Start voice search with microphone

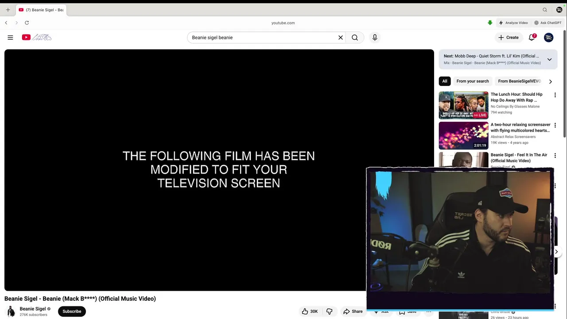point(375,38)
